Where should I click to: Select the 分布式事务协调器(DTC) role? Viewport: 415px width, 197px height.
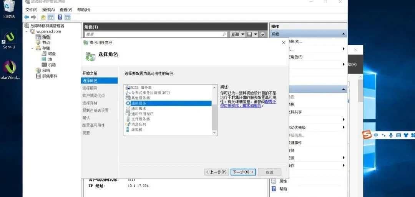point(151,93)
